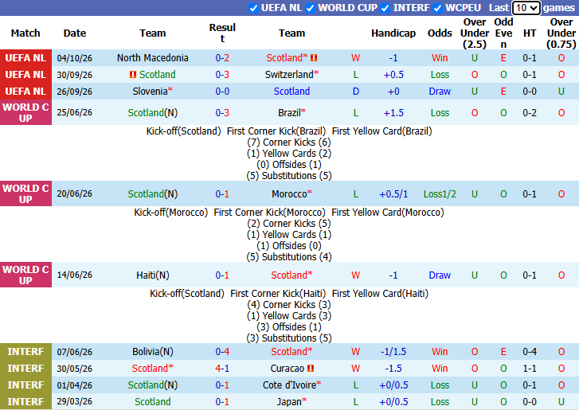Image resolution: width=579 pixels, height=410 pixels.
Task: Click WORLD CUP label for 14/06/26 match
Action: 25,275
